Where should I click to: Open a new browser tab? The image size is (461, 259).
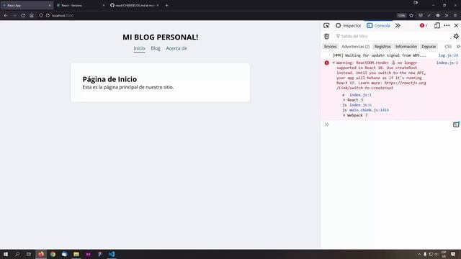tap(166, 5)
